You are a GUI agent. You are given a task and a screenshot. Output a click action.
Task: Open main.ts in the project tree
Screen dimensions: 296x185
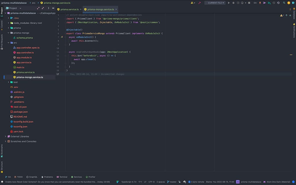[20, 67]
